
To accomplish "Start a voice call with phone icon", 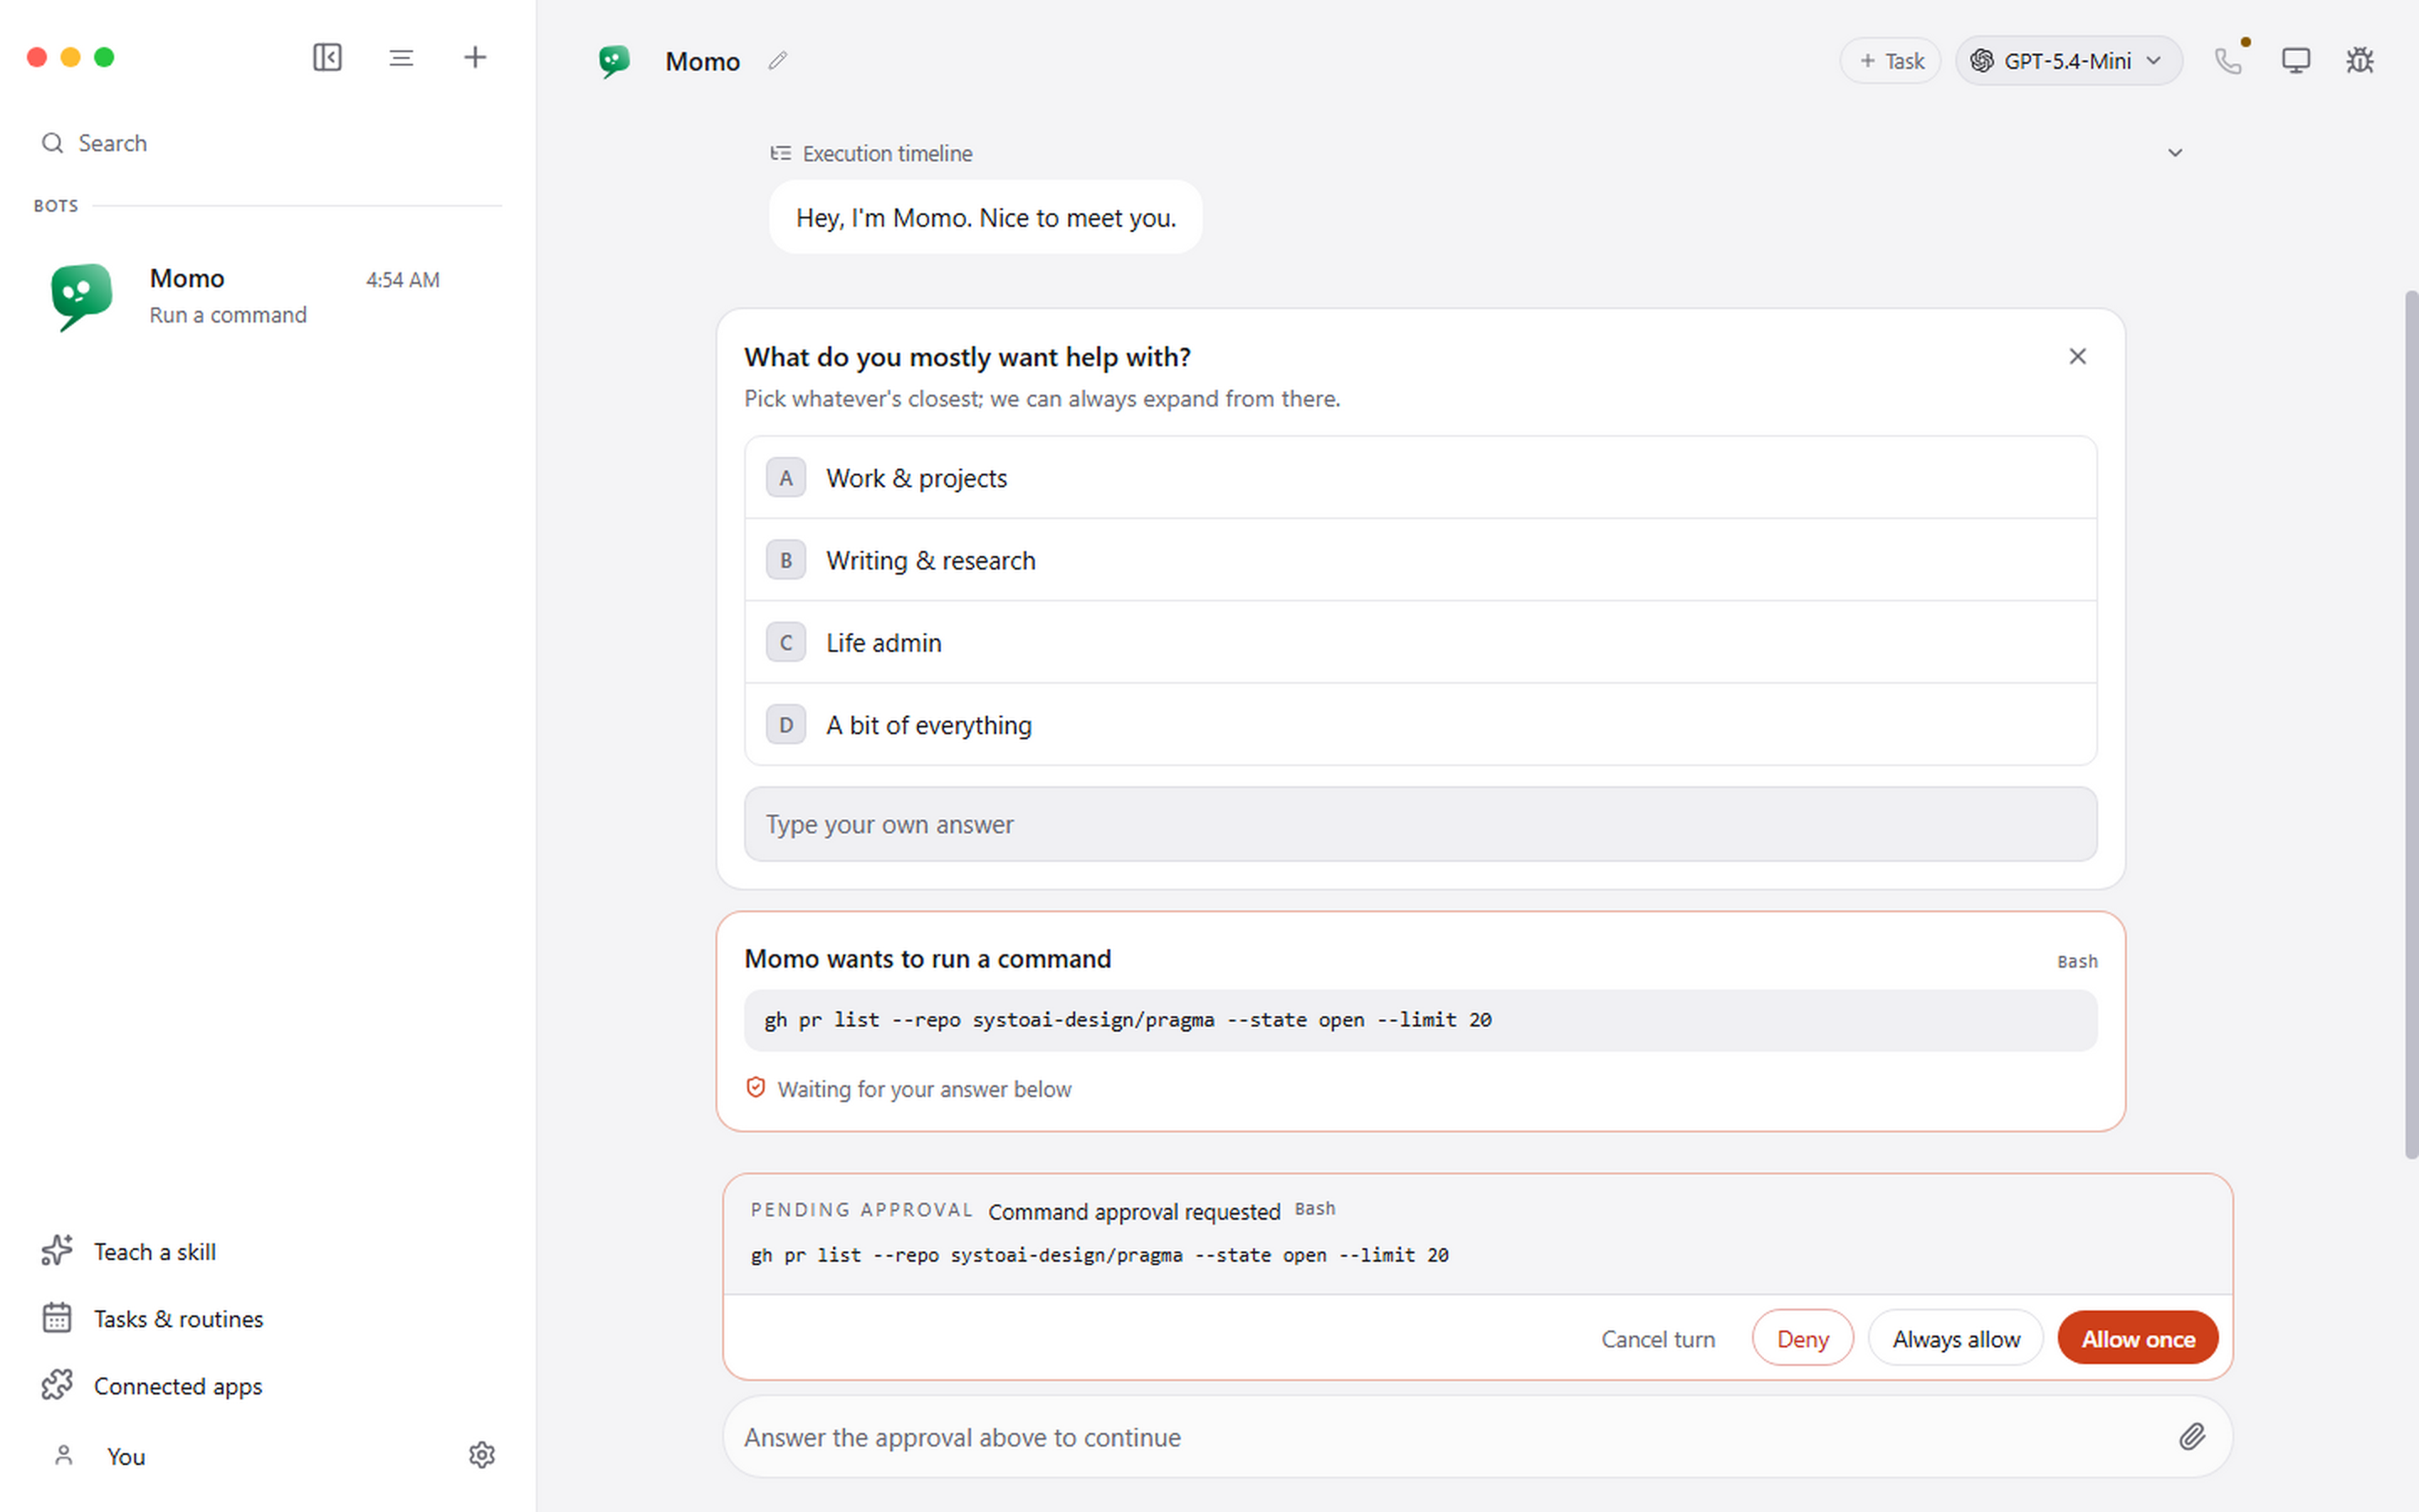I will (x=2227, y=61).
